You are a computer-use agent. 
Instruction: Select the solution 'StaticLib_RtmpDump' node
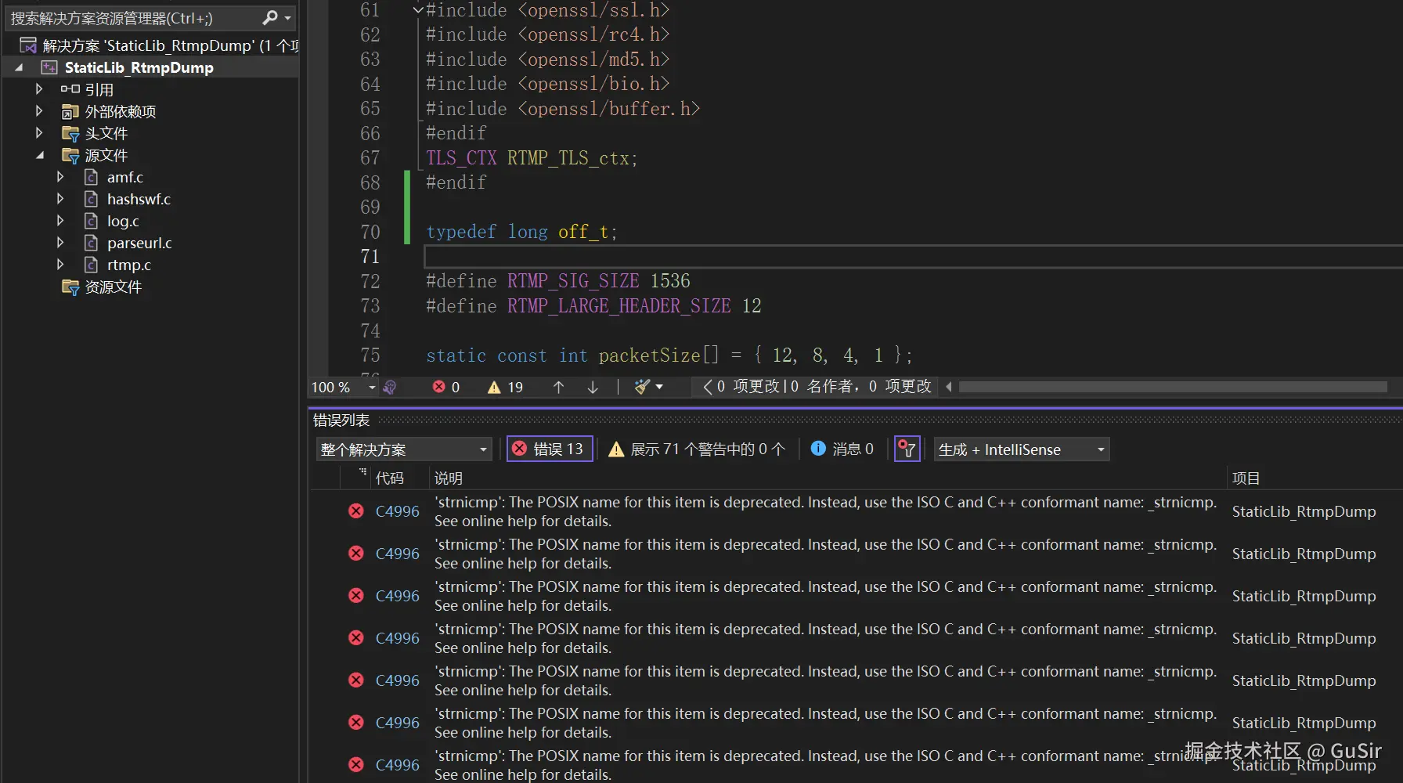[x=159, y=45]
